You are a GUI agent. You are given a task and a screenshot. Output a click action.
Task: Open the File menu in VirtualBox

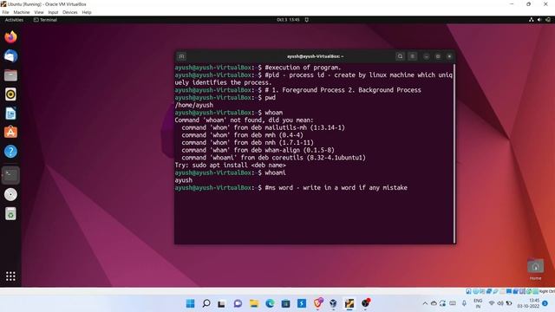pos(6,12)
